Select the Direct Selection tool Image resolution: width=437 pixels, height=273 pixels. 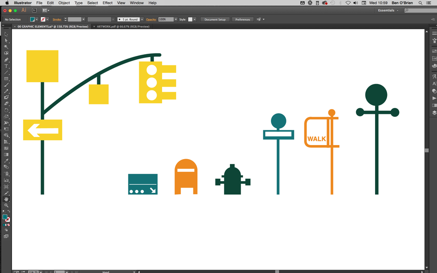pos(6,41)
